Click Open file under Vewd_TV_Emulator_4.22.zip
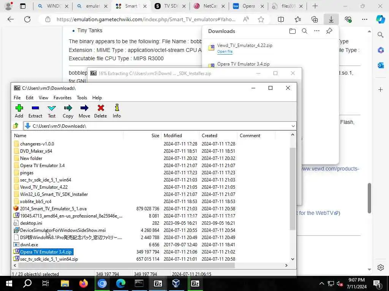Viewport: 389px width, 291px height. (x=225, y=52)
